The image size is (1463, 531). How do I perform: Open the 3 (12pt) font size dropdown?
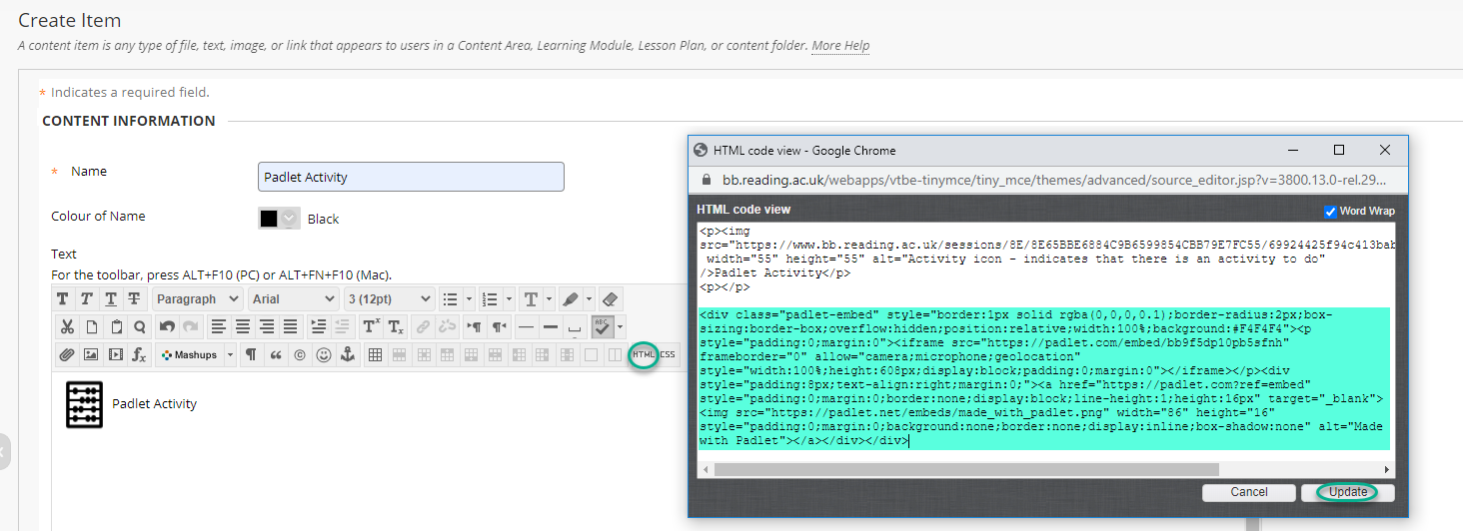[x=390, y=298]
